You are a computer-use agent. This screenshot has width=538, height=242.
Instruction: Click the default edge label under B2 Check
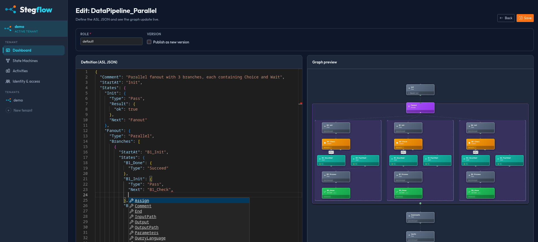point(476,152)
